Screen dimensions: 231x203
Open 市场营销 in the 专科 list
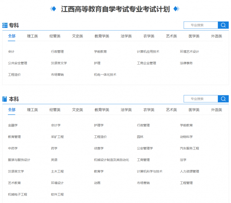57,75
